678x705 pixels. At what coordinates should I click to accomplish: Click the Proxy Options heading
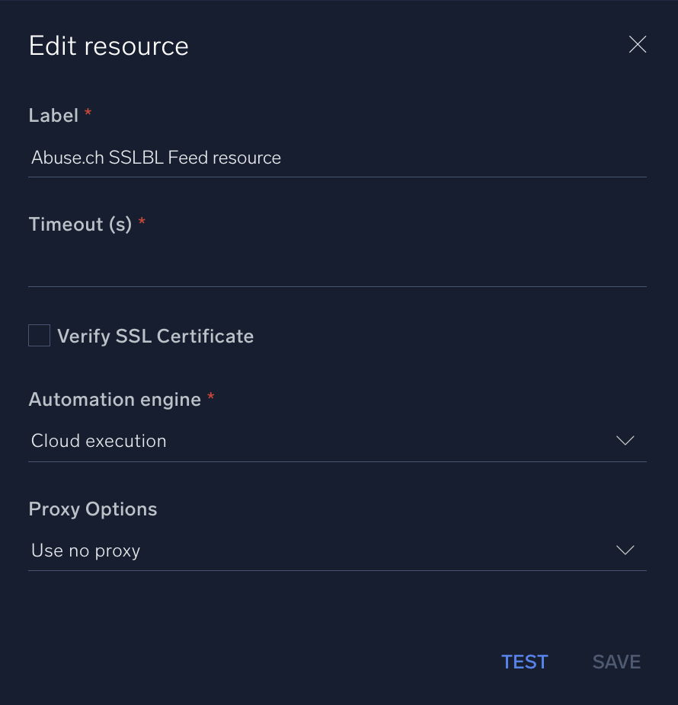[92, 509]
